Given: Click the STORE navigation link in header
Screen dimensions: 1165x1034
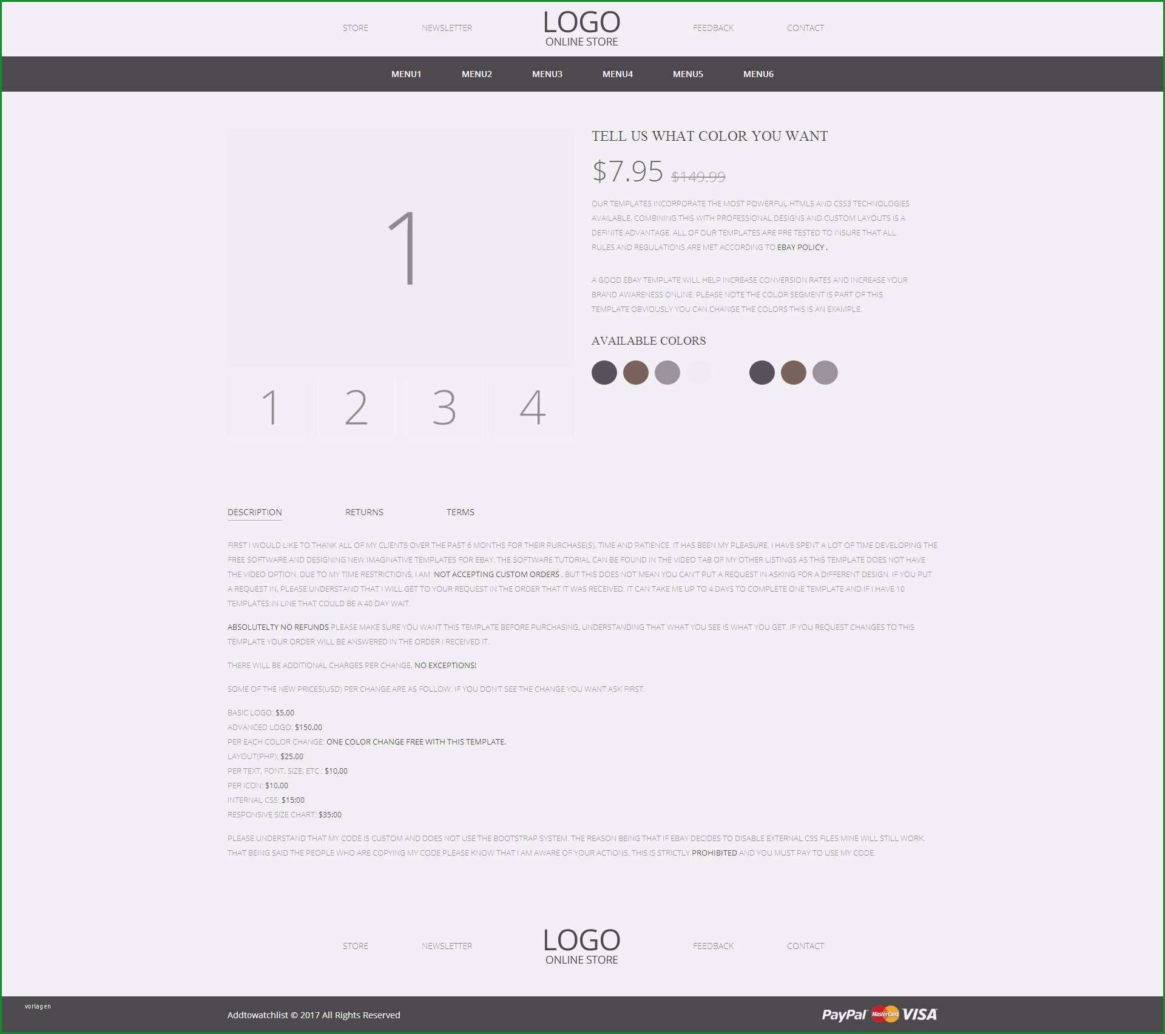Looking at the screenshot, I should 356,28.
